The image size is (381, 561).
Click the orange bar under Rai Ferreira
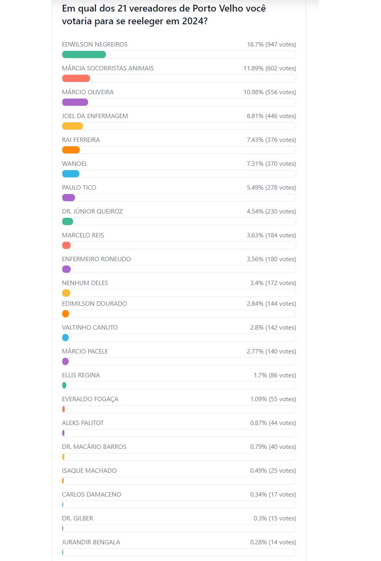71,150
